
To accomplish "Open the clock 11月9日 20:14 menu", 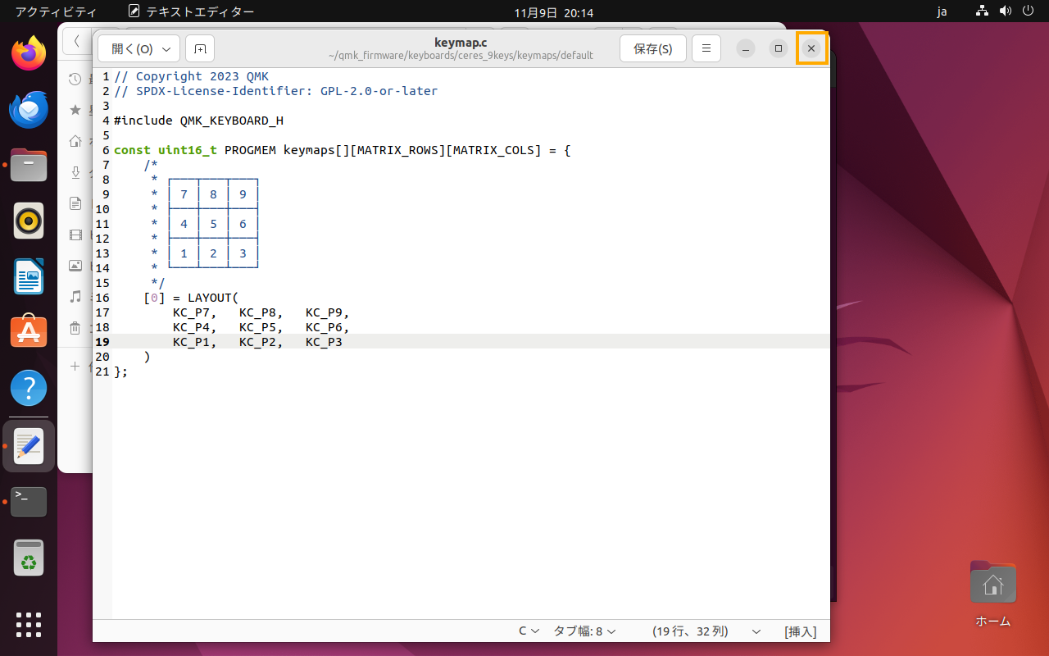I will (554, 12).
